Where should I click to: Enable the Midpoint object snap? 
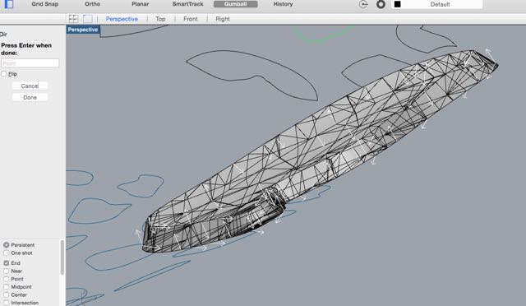[x=7, y=287]
